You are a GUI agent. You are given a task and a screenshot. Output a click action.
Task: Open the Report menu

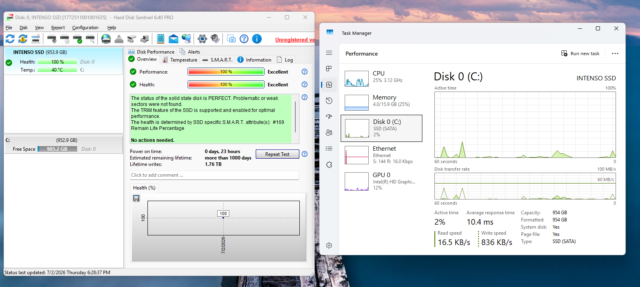click(58, 28)
